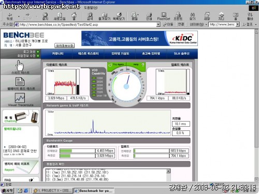Click the Home (홈) house icon
Image resolution: width=259 pixels, height=194 pixels.
(x=74, y=15)
